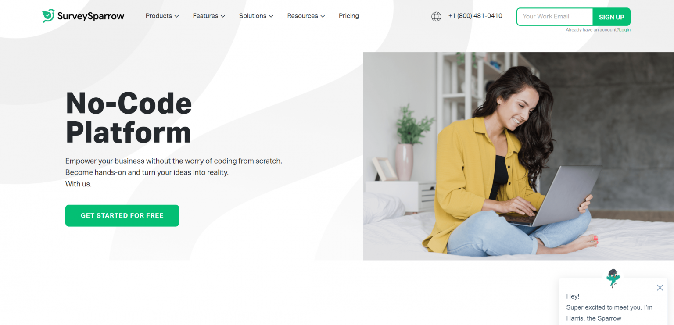Click the SIGN UP button
674x325 pixels.
pyautogui.click(x=611, y=17)
